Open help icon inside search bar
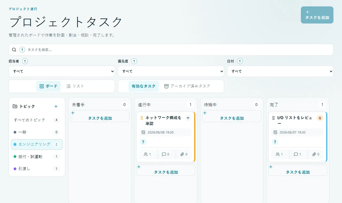This screenshot has height=203, width=342. pos(22,50)
